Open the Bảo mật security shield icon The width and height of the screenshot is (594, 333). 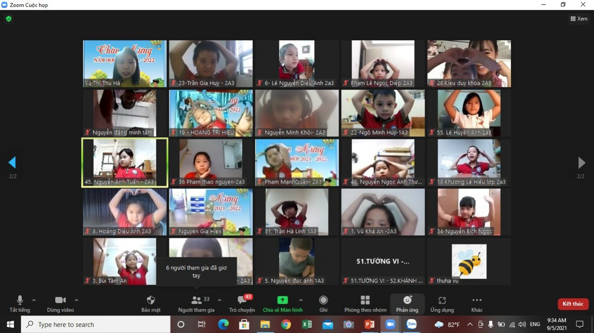151,301
